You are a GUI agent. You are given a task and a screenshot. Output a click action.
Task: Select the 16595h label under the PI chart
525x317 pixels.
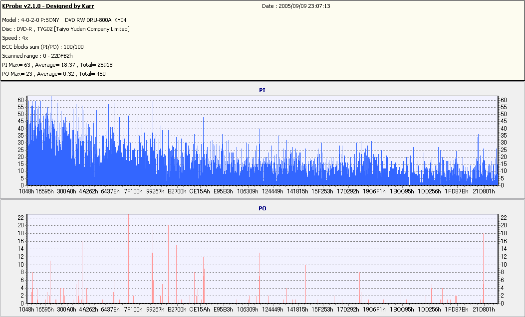point(44,191)
